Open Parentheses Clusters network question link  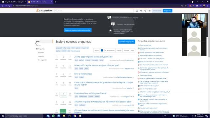coord(146,75)
